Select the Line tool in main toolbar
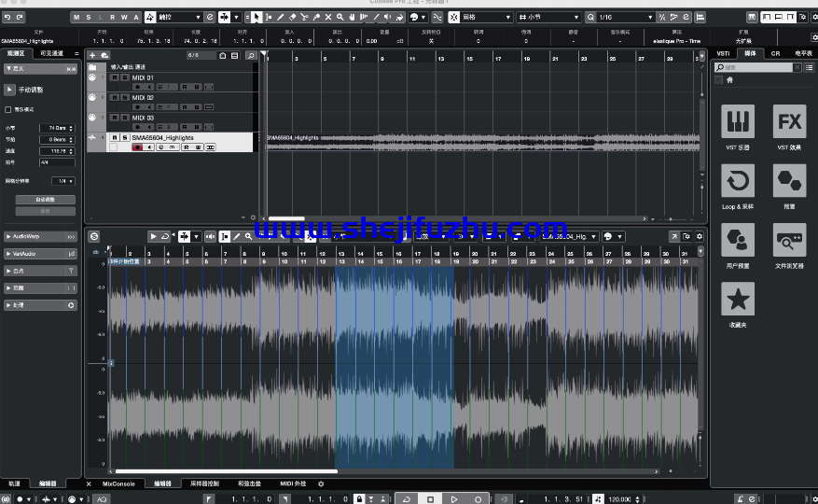This screenshot has width=818, height=504. coord(376,17)
